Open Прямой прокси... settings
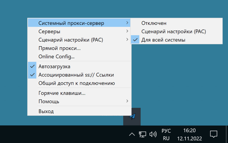 (x=79, y=48)
